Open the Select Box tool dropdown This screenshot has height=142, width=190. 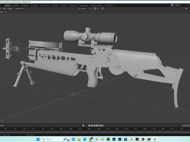click(4, 12)
